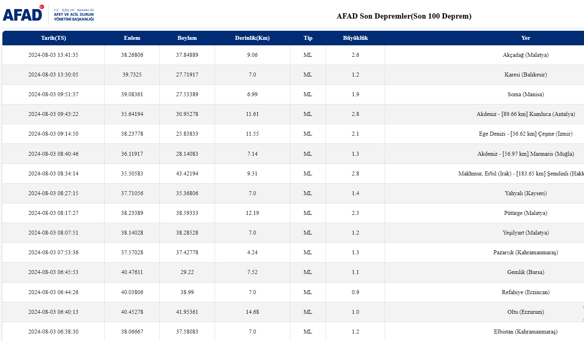Click location Oltu (Erzurum)
This screenshot has height=341, width=584.
526,312
